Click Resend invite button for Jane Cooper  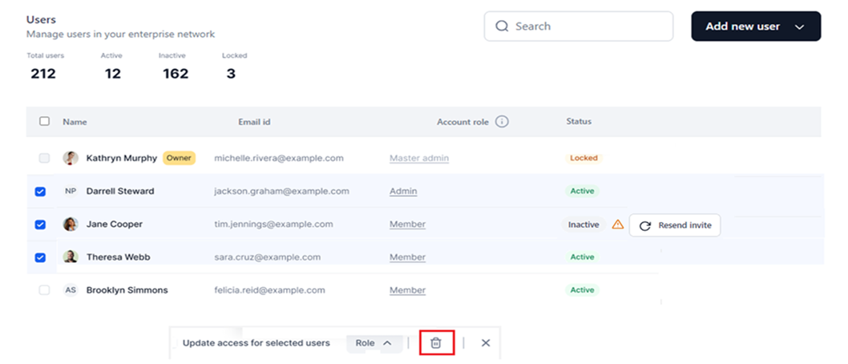click(x=675, y=225)
